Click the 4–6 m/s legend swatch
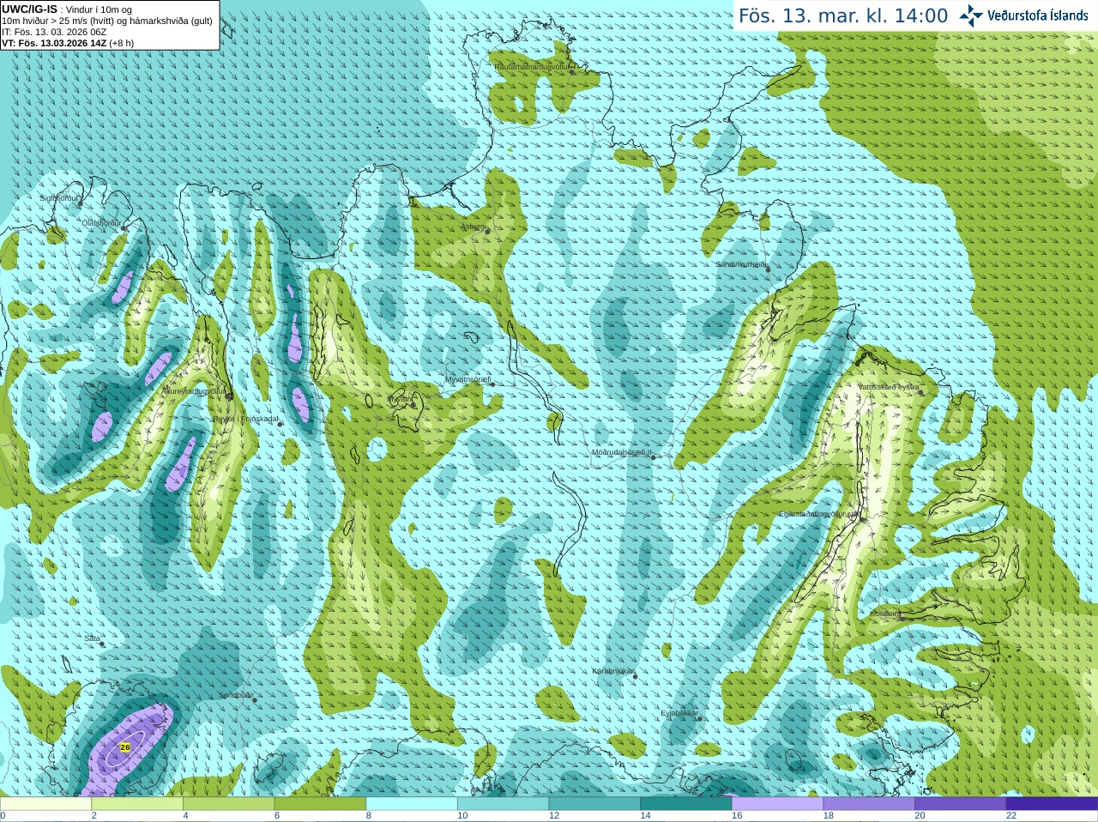Image resolution: width=1098 pixels, height=822 pixels. 228,804
